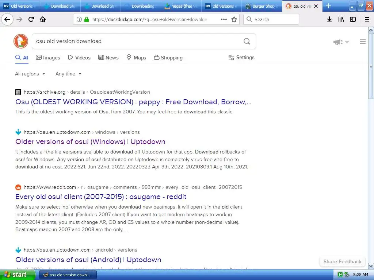
Task: Open Osu (OLDEST WORKING VERSION) result
Action: pyautogui.click(x=133, y=102)
